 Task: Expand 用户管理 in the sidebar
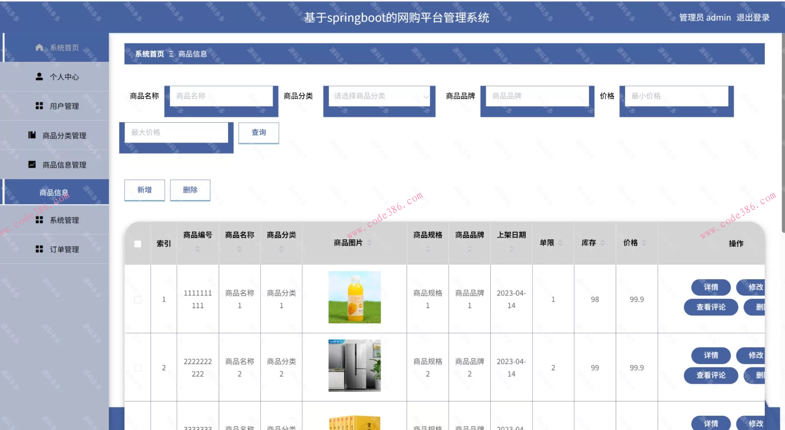(55, 106)
